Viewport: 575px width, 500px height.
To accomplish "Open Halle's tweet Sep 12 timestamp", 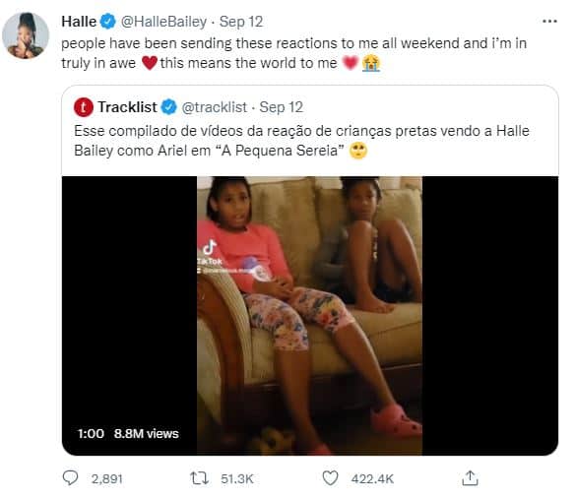I will pyautogui.click(x=241, y=22).
